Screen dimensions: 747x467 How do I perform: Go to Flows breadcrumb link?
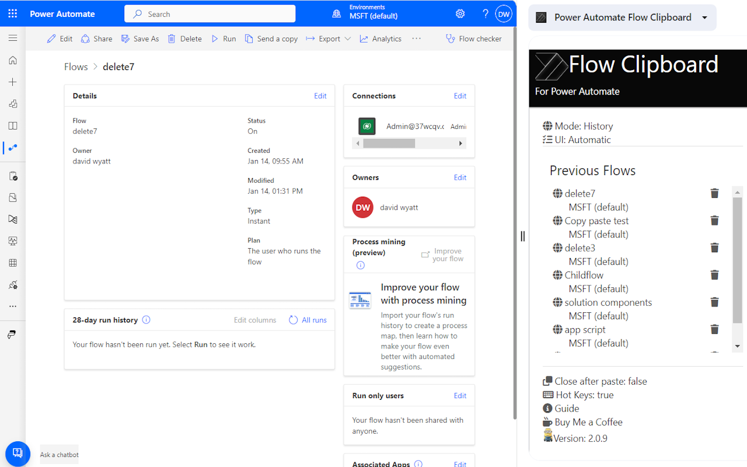[76, 67]
